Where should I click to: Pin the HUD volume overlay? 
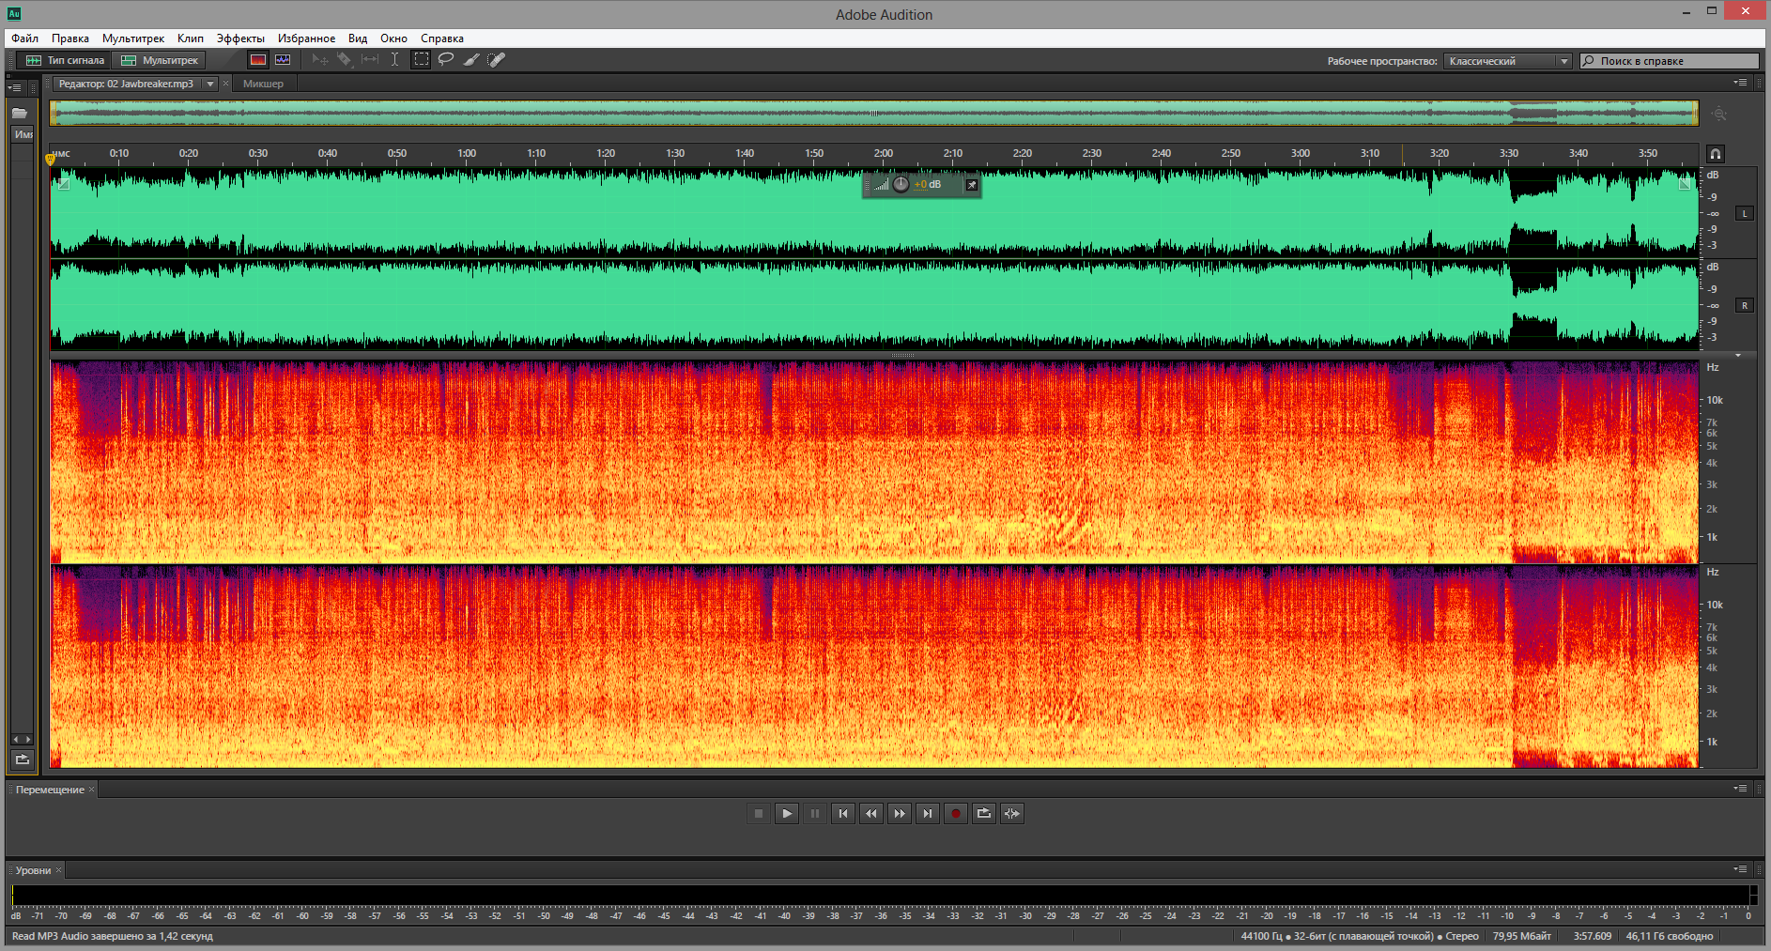pyautogui.click(x=972, y=185)
